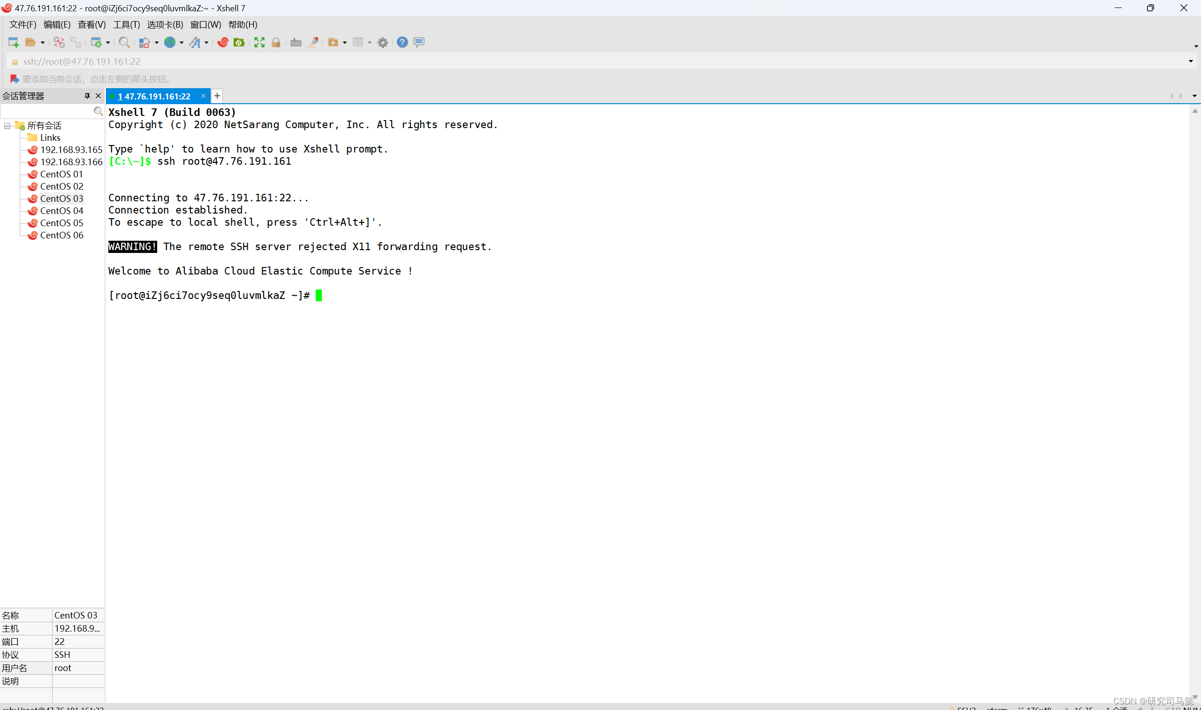1201x710 pixels.
Task: Click the Disconnect toolbar icon
Action: pos(59,43)
